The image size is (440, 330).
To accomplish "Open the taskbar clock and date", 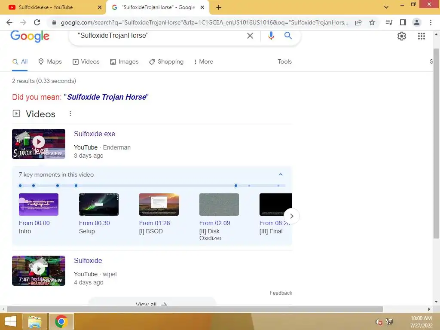I will [x=421, y=322].
